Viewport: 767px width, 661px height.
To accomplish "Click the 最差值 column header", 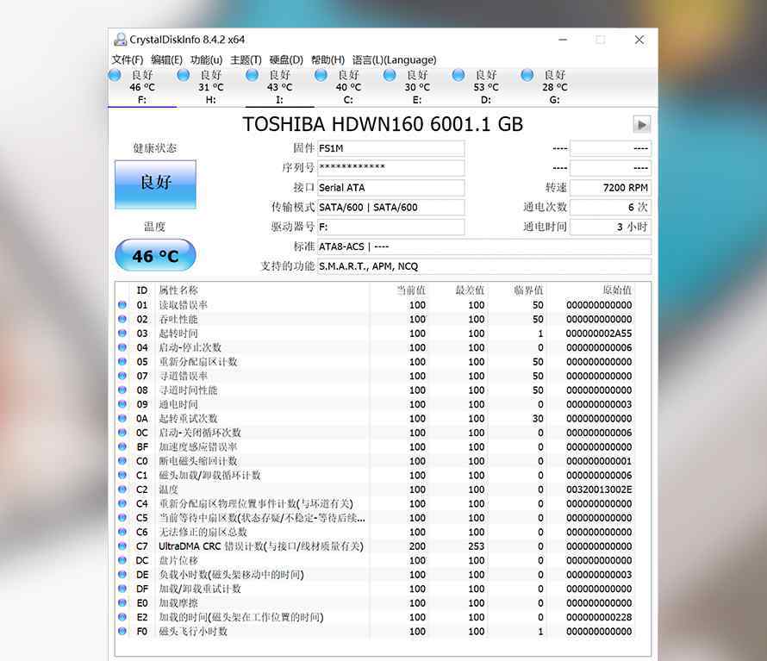I will pos(470,290).
